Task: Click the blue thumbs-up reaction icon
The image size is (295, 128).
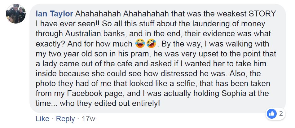Action: (x=272, y=114)
